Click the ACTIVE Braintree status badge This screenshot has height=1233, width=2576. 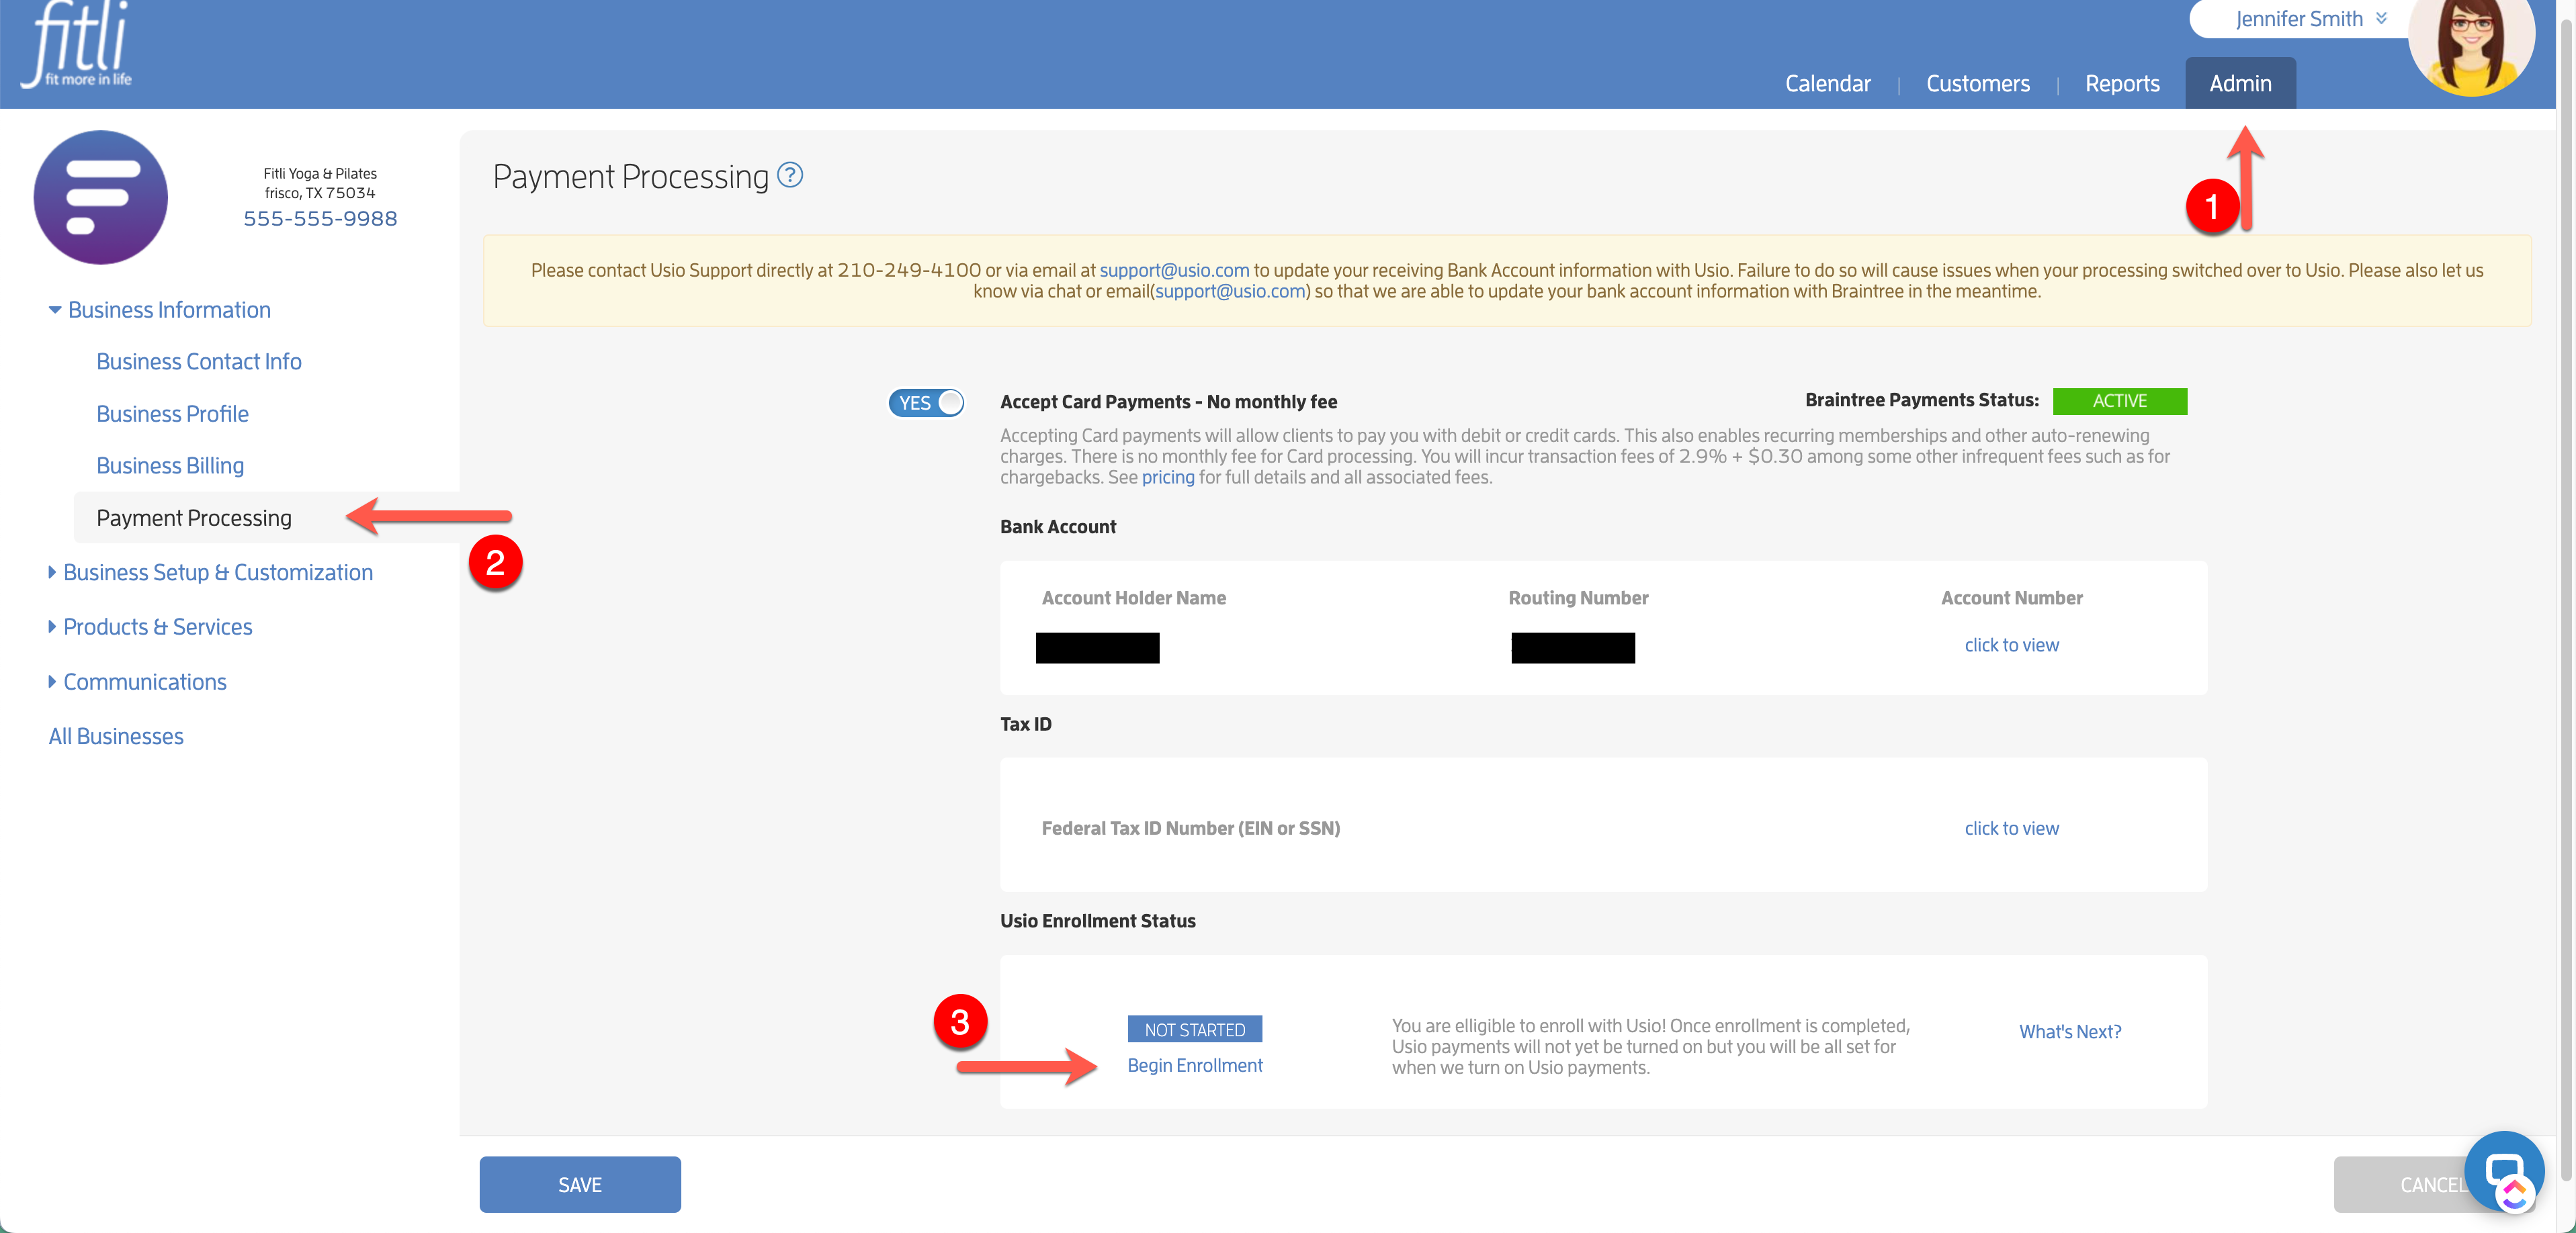click(x=2120, y=401)
